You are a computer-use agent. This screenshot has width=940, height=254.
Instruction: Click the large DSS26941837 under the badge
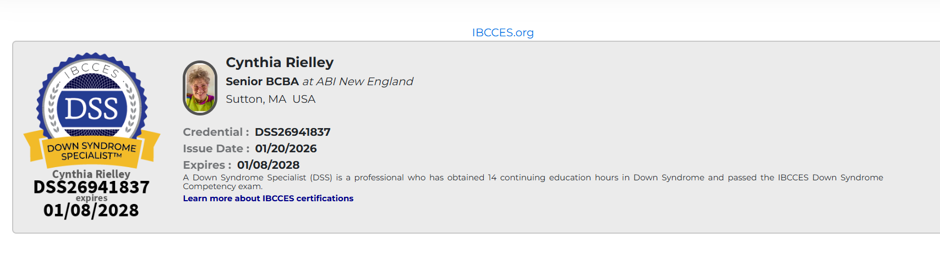[x=91, y=187]
